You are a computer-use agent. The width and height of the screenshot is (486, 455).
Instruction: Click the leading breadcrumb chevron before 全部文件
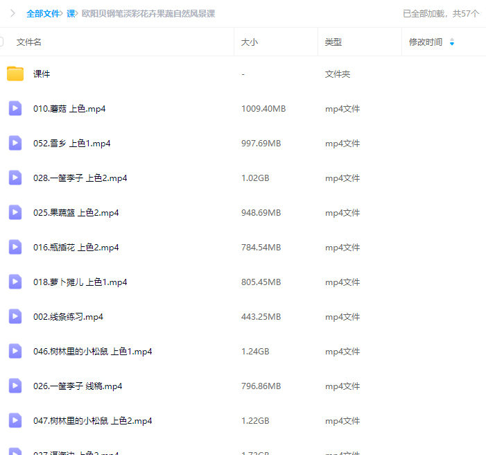pos(12,13)
